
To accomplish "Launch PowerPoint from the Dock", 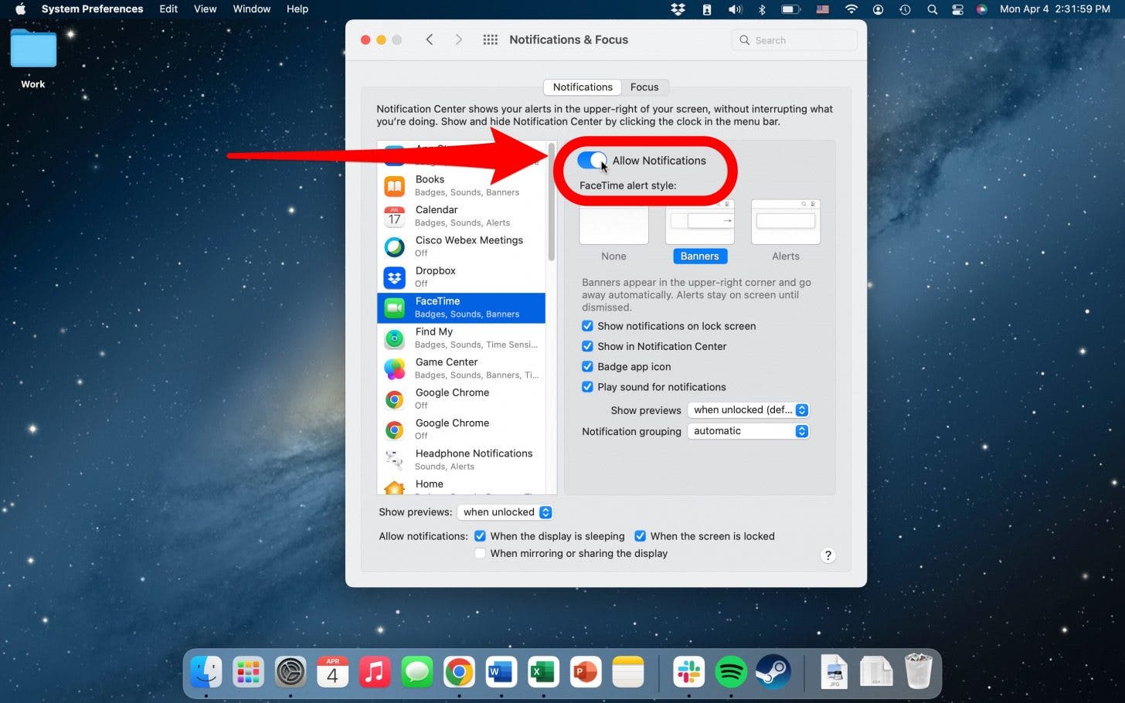I will coord(585,672).
